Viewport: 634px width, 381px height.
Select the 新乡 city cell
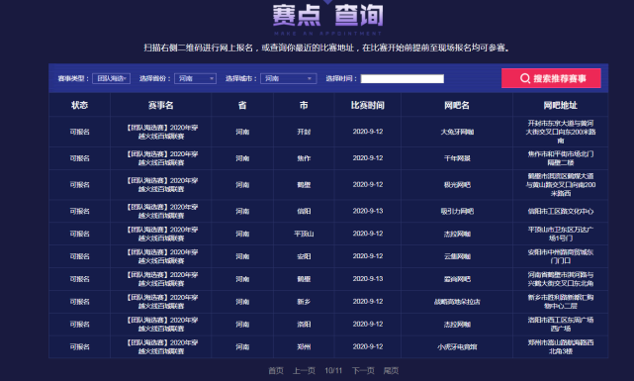coord(304,302)
